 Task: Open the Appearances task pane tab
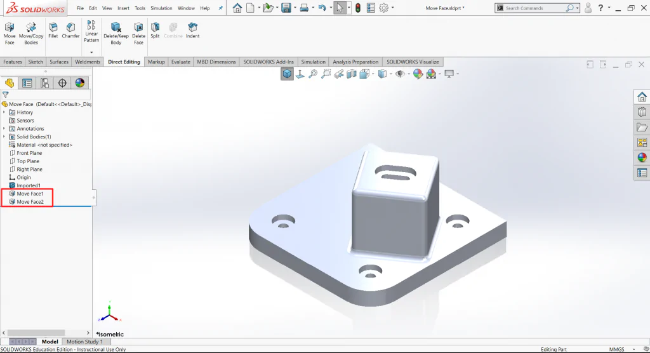tap(642, 157)
